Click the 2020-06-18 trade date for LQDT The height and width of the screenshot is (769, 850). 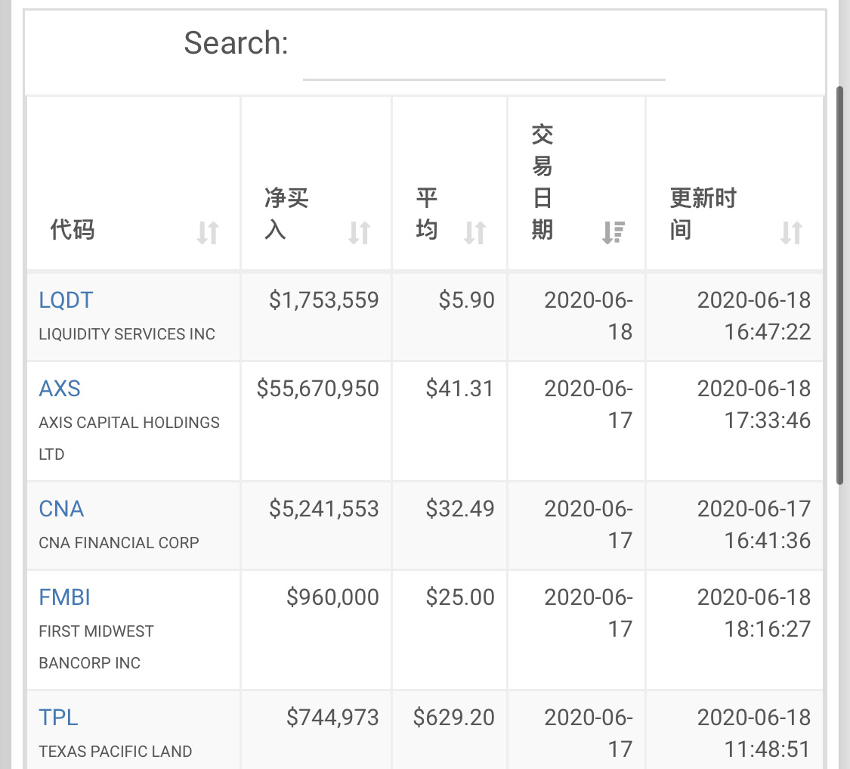589,316
